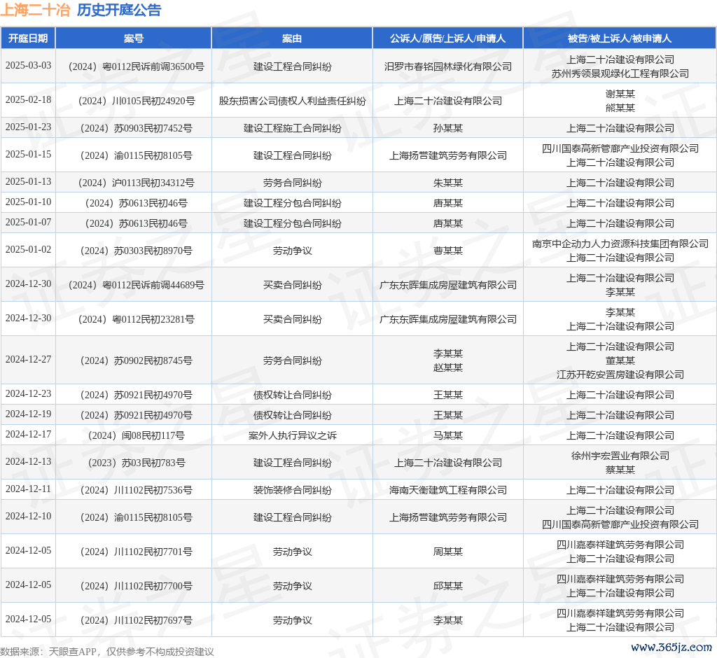717x658 pixels.
Task: Click case number 粤0112民诉前调44689号
Action: pyautogui.click(x=136, y=286)
